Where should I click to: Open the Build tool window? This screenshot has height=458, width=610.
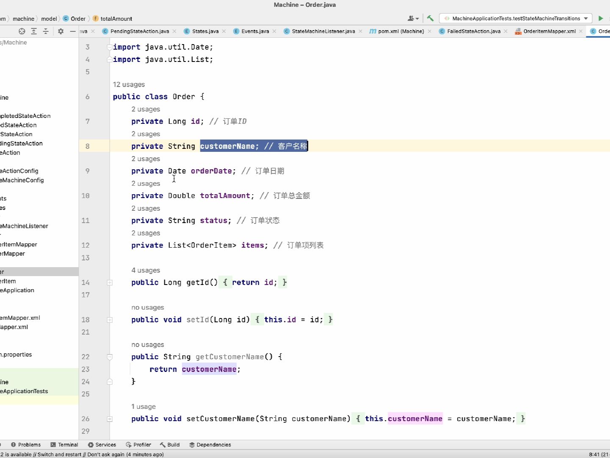169,445
